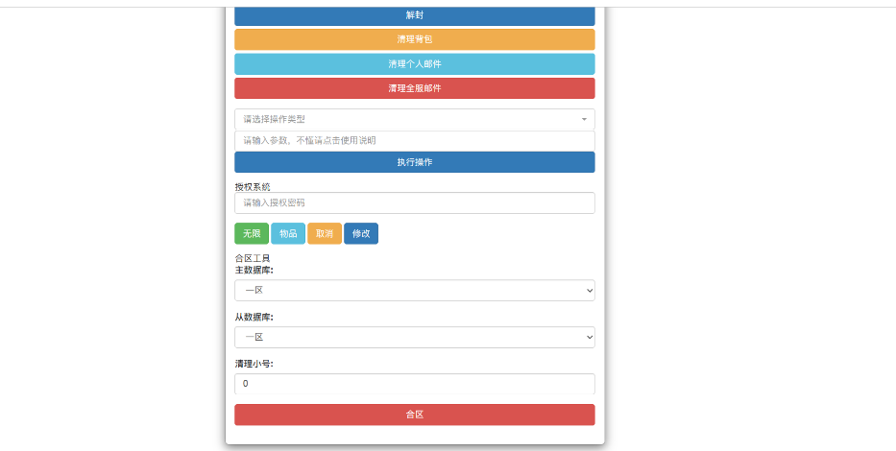Click the 主数据库 field label
896x451 pixels.
tap(254, 271)
